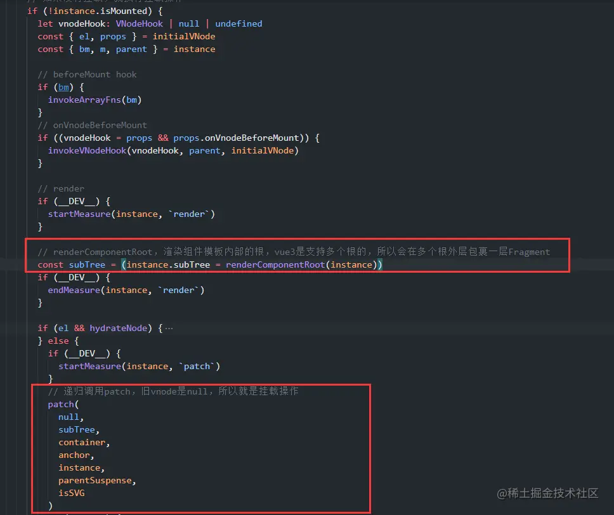Click the 'parentSuspense,' argument
614x515 pixels.
[x=97, y=481]
